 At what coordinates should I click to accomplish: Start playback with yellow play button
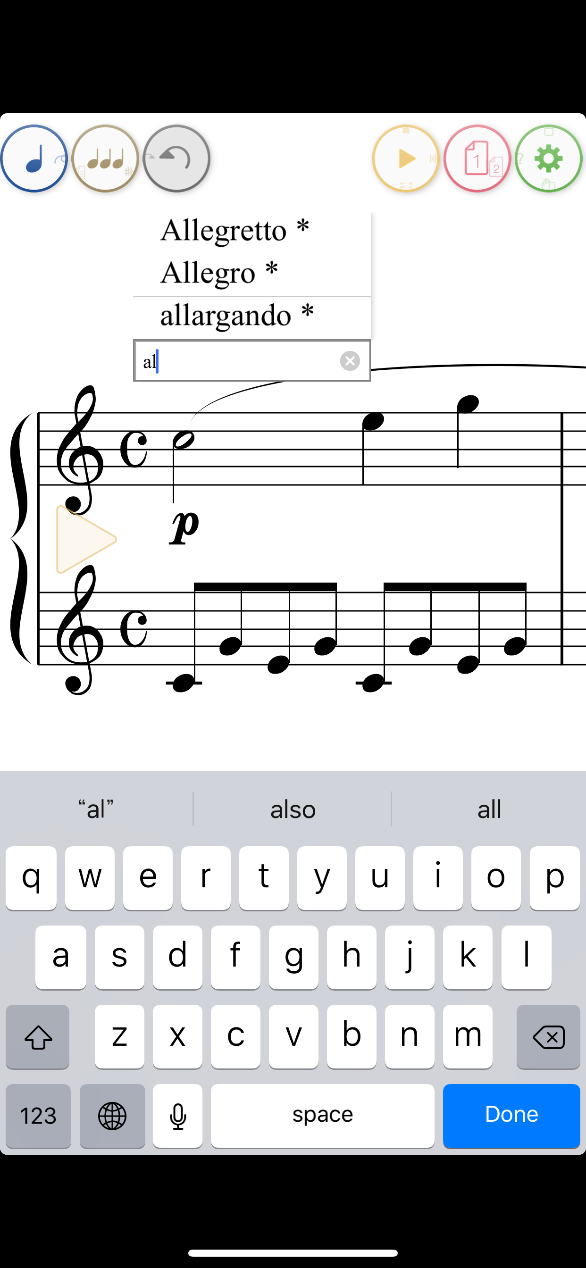tap(406, 158)
